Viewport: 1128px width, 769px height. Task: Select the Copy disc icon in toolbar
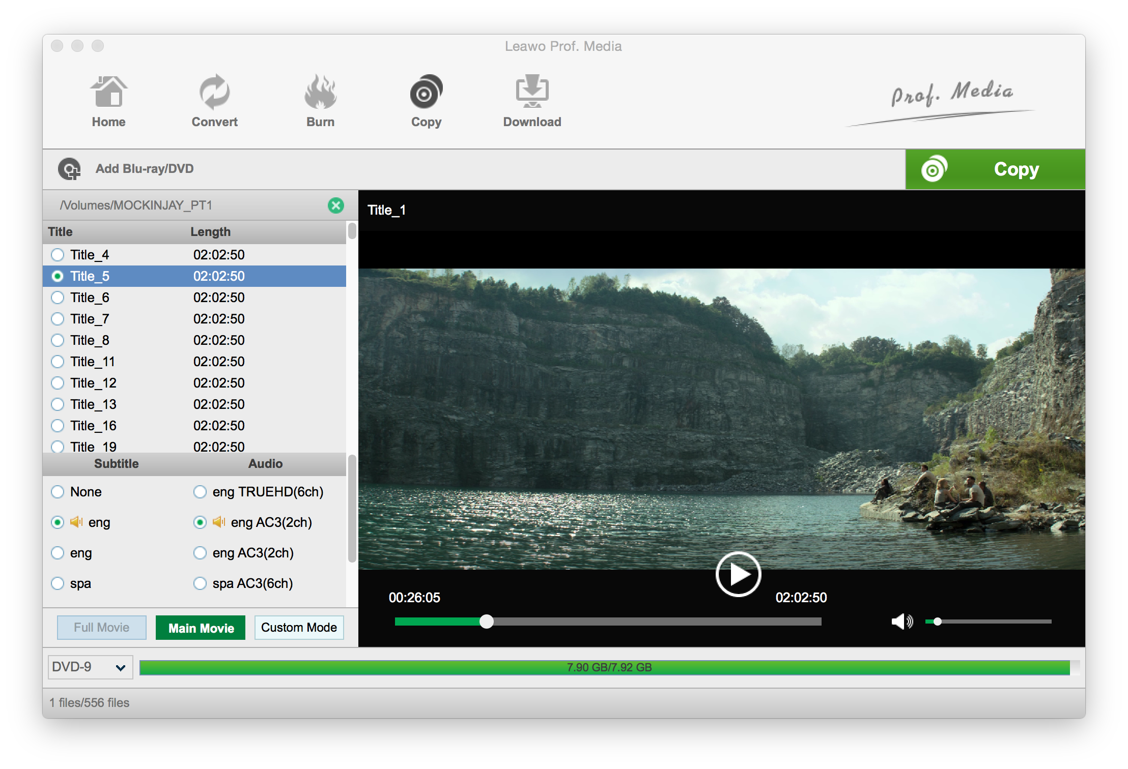pyautogui.click(x=426, y=92)
